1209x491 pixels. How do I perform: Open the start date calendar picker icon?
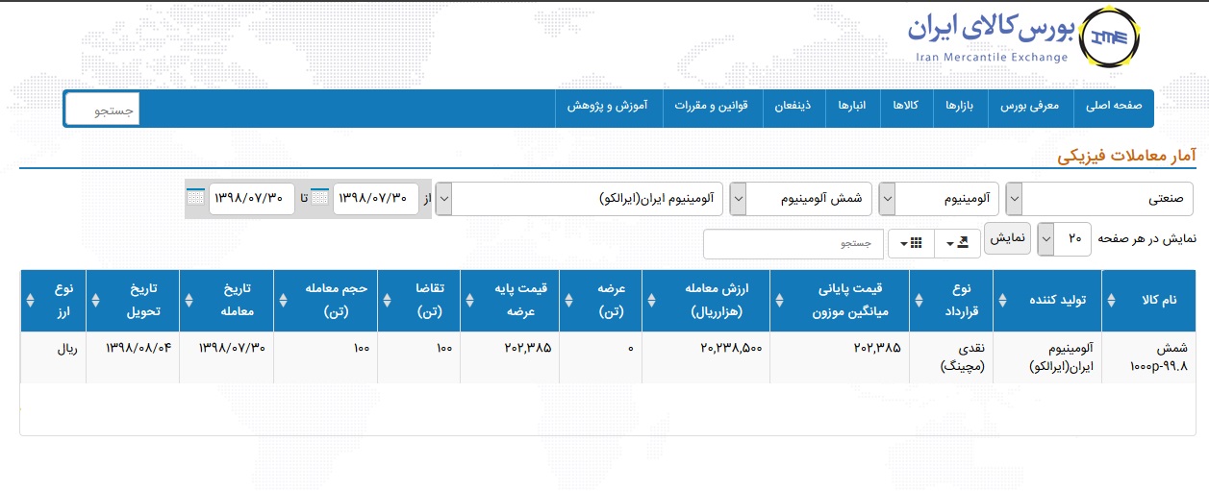coord(320,198)
